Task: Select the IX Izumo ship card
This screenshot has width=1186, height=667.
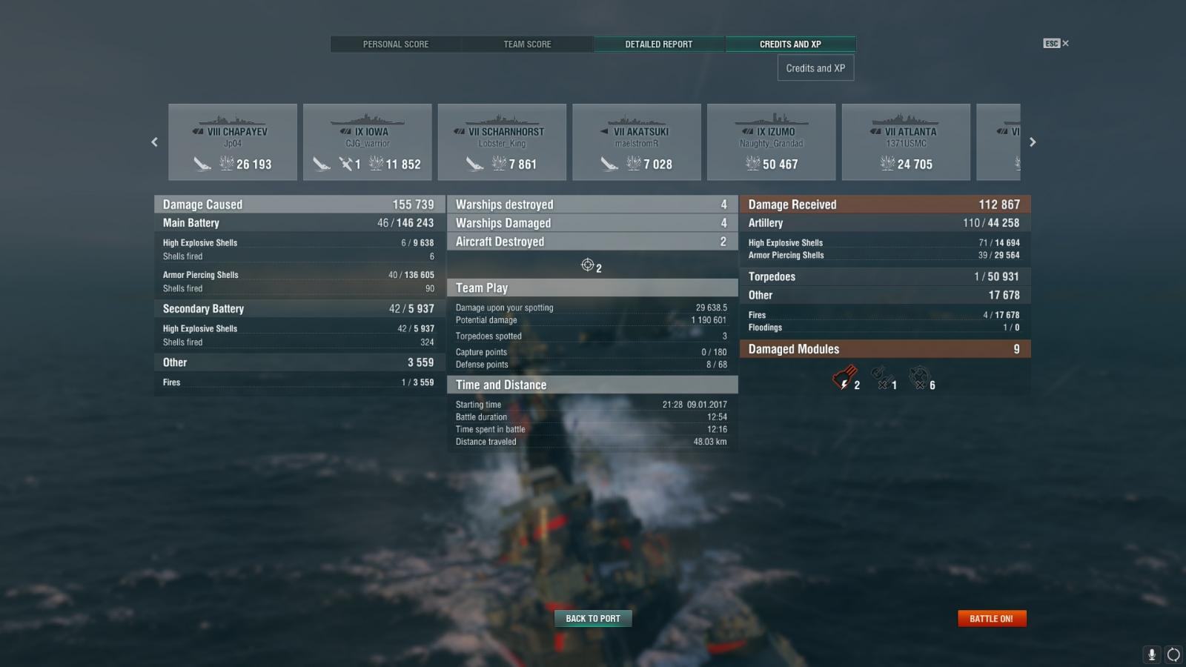Action: [x=771, y=142]
